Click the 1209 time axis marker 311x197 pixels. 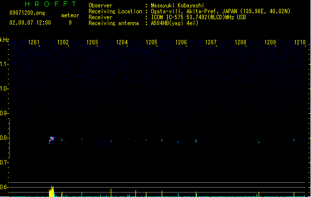click(270, 42)
